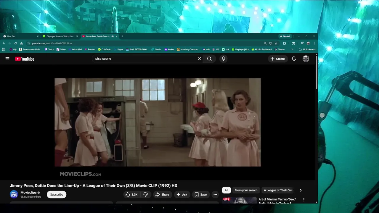
Task: Select the 'From your search' chip
Action: pos(246,190)
